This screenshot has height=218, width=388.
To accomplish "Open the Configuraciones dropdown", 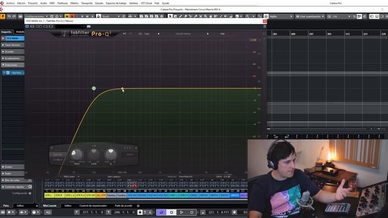I will tap(36, 16).
